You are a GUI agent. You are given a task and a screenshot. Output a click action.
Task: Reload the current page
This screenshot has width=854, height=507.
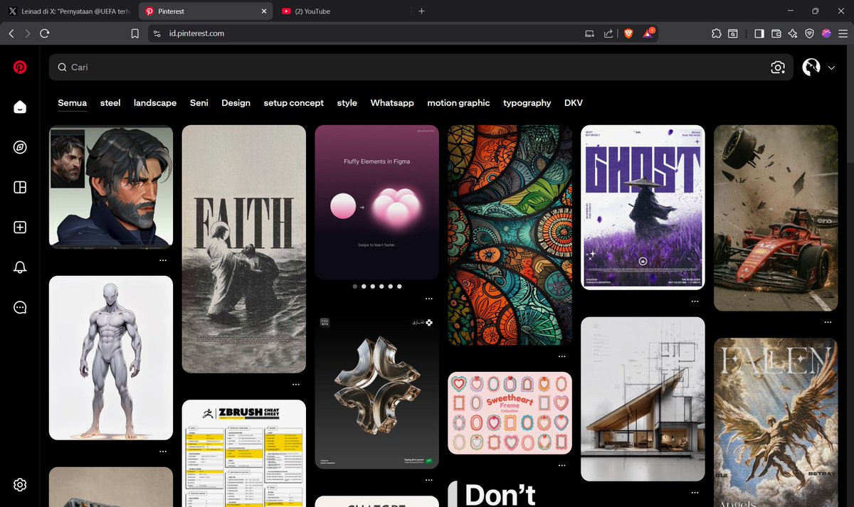click(45, 33)
